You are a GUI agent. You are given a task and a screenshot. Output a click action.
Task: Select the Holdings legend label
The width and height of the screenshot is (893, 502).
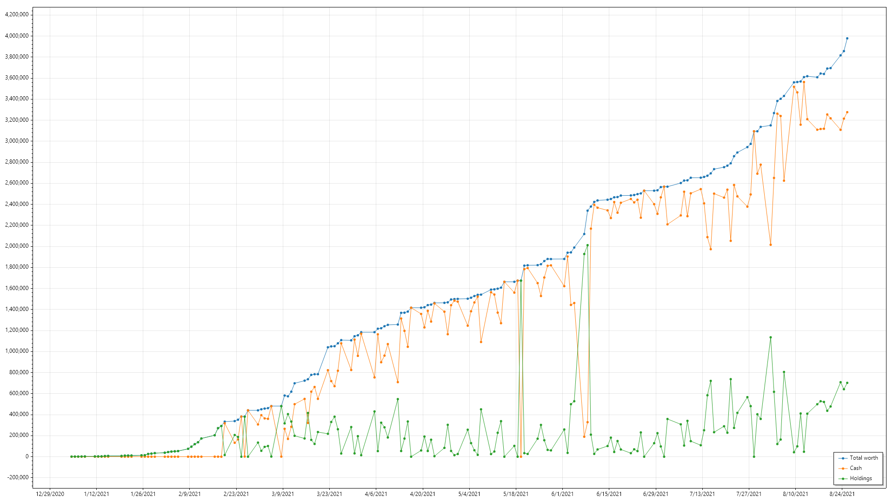pyautogui.click(x=861, y=479)
